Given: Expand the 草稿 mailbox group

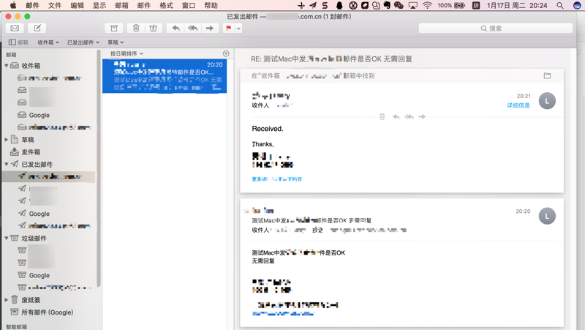Looking at the screenshot, I should pos(7,140).
